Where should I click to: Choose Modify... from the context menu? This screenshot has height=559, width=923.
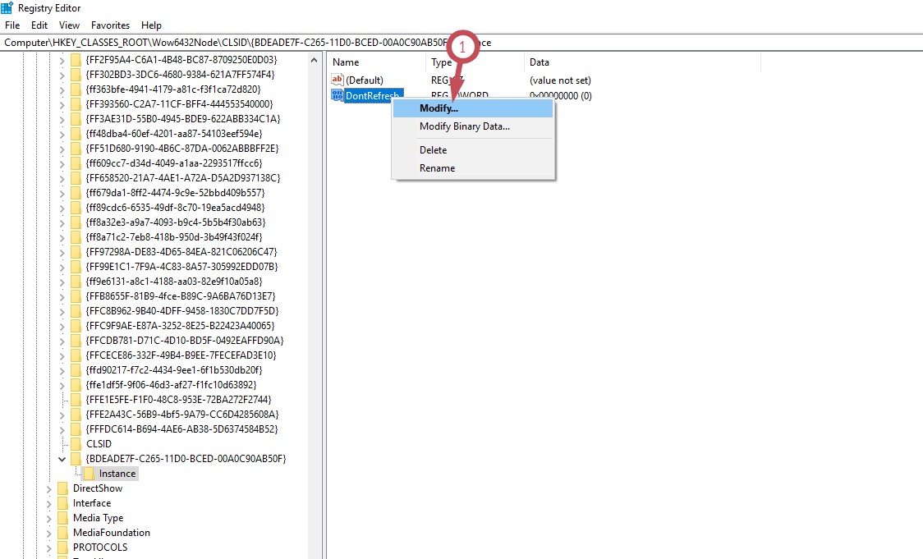point(439,108)
